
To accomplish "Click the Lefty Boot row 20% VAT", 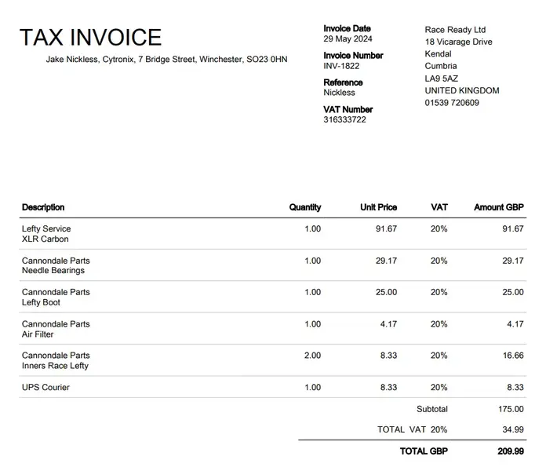I will (x=439, y=292).
